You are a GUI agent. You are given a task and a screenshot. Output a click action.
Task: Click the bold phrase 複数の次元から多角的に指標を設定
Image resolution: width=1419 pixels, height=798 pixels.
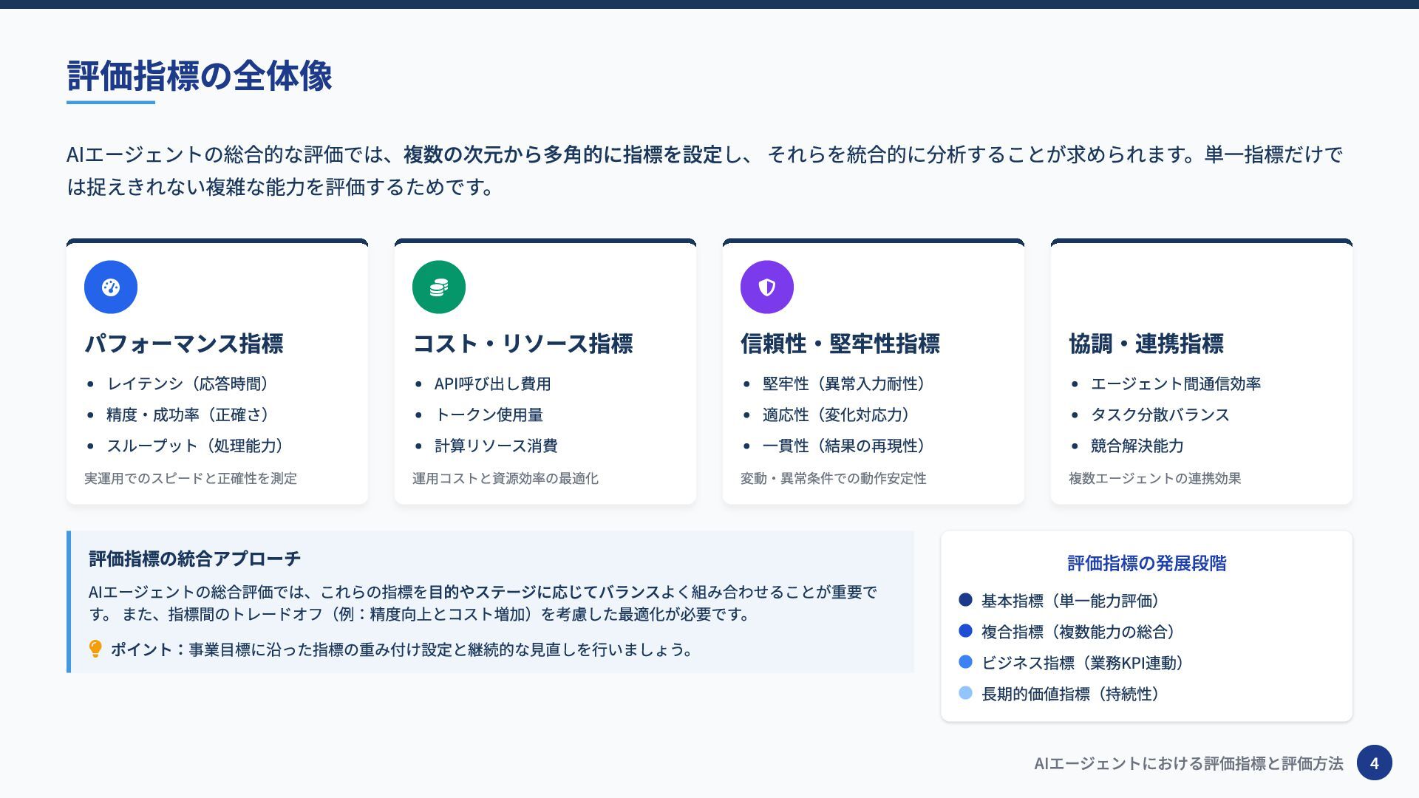563,154
